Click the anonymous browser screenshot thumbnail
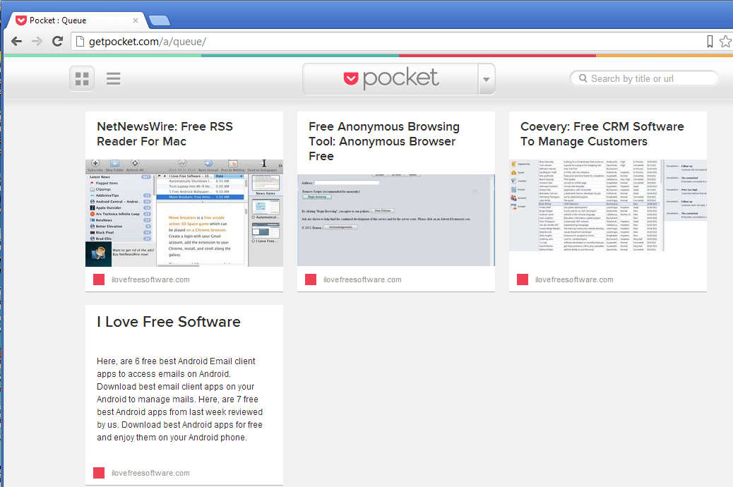 pyautogui.click(x=396, y=220)
